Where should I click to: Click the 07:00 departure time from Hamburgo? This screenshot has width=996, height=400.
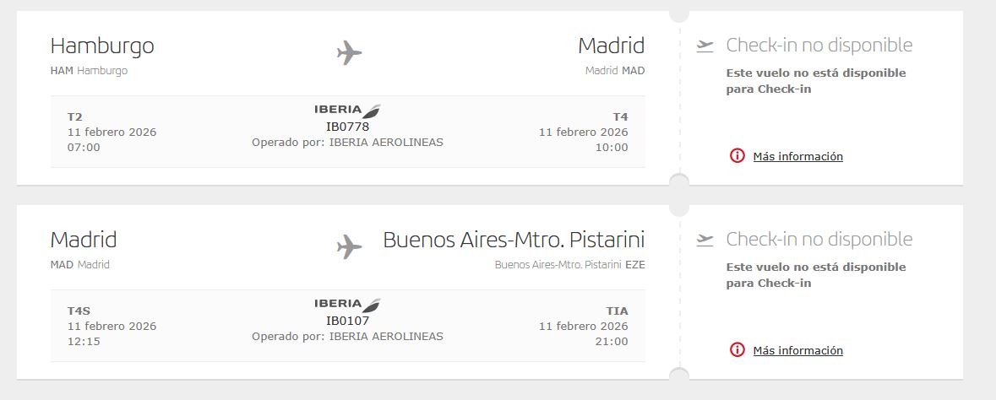tap(84, 148)
